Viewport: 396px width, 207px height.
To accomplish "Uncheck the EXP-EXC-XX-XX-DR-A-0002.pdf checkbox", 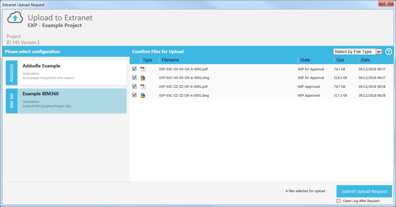I will coord(134,69).
